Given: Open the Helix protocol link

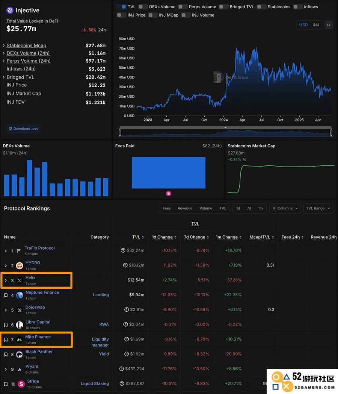Looking at the screenshot, I should [x=30, y=278].
